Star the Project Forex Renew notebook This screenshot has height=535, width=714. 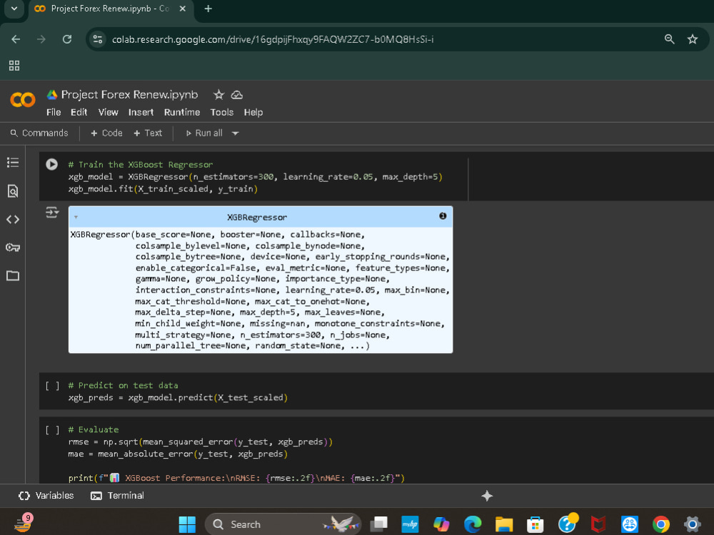point(218,95)
